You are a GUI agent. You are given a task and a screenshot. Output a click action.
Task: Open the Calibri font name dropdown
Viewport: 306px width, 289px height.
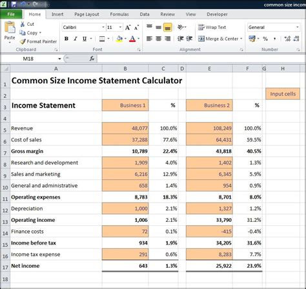pyautogui.click(x=103, y=27)
